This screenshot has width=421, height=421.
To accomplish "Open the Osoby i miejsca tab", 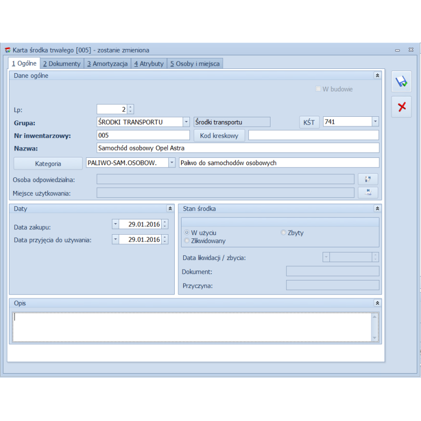I will pos(195,64).
